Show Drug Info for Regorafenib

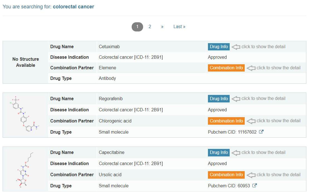click(219, 99)
